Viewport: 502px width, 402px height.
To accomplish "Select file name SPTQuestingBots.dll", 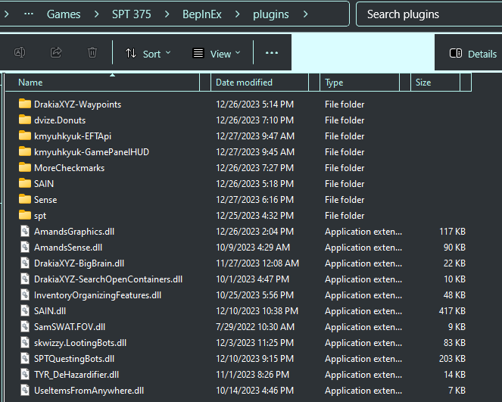I will click(74, 359).
